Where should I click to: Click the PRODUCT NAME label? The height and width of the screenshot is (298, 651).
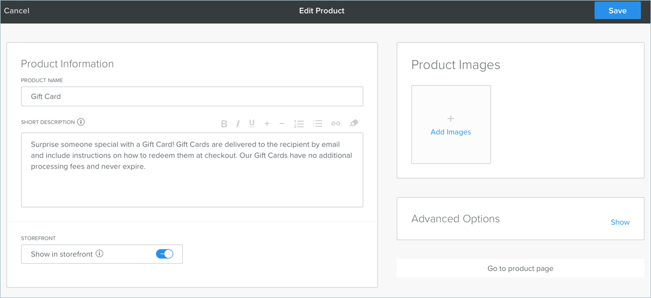click(42, 80)
